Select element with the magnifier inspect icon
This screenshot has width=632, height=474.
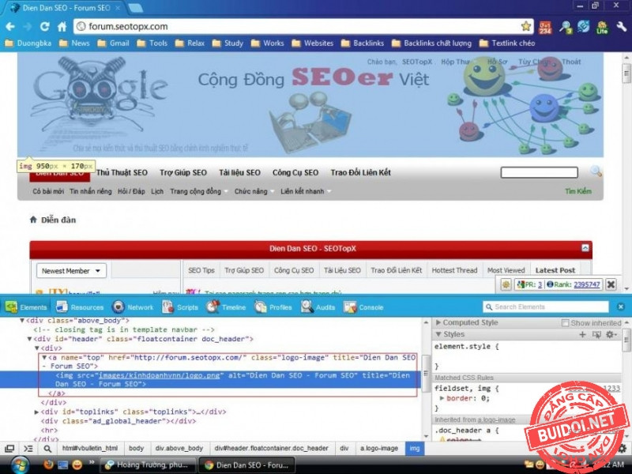tap(47, 448)
